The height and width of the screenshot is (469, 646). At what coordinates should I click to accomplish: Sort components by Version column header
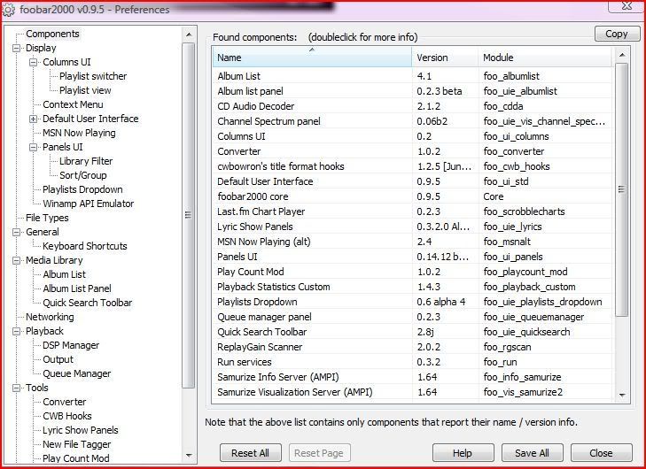pos(445,58)
